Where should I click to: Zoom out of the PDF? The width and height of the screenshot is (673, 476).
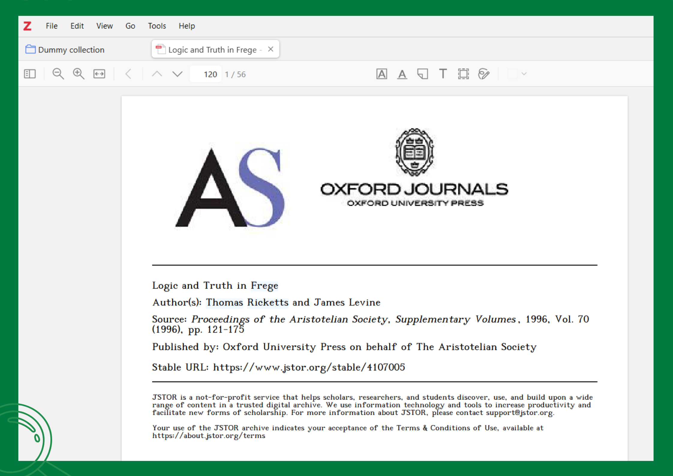click(x=58, y=74)
